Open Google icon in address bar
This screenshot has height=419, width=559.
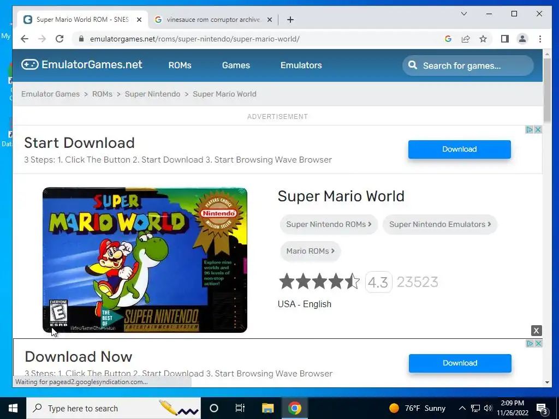point(448,39)
